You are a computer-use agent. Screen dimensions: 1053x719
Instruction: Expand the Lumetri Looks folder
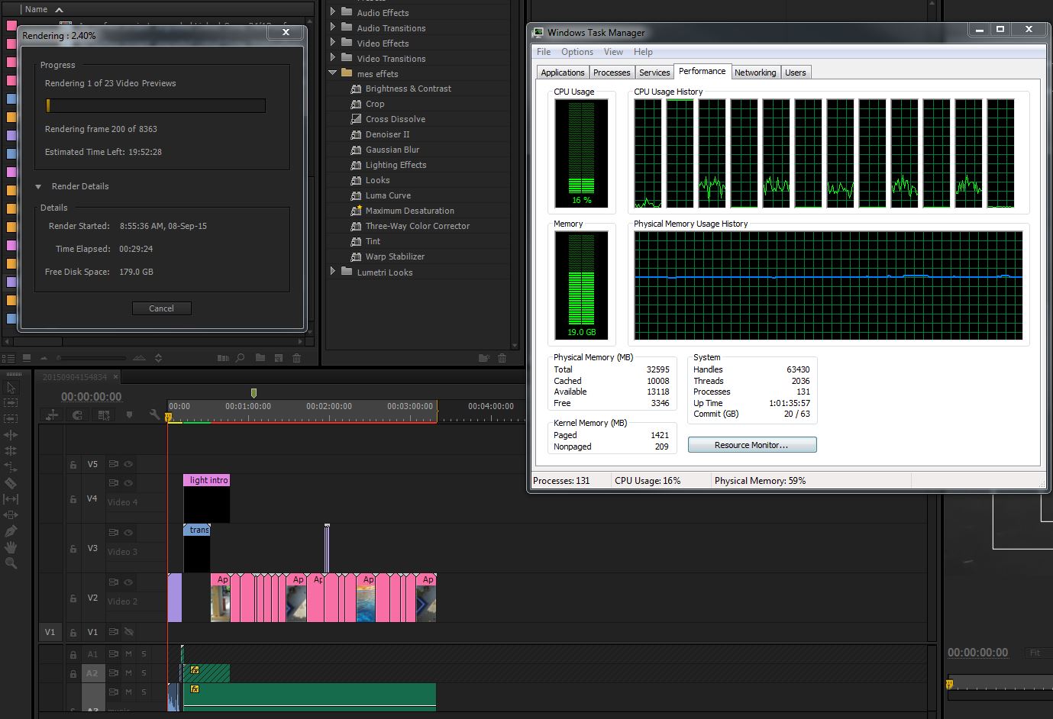[x=333, y=272]
